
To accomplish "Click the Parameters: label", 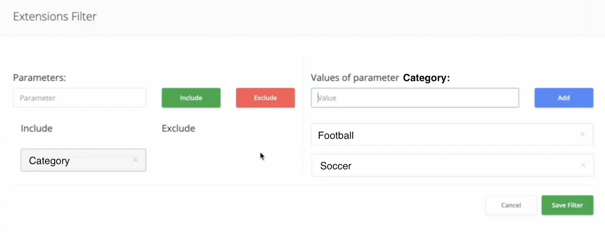I will (39, 78).
